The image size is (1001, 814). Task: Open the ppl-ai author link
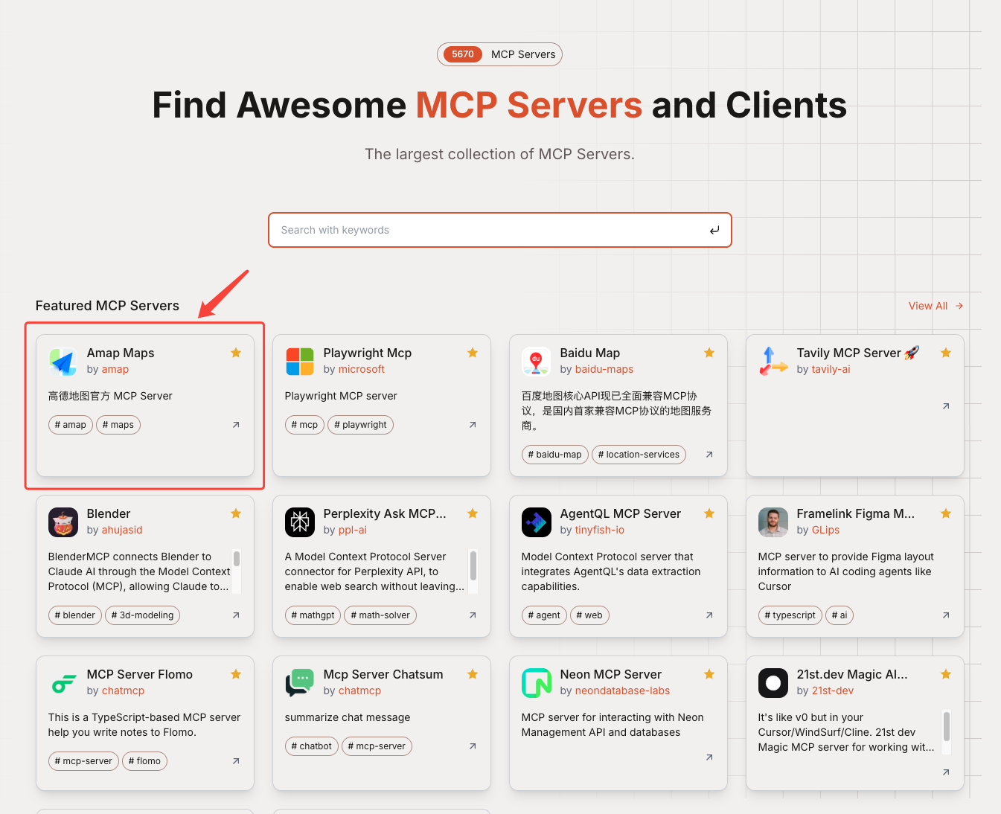tap(353, 530)
